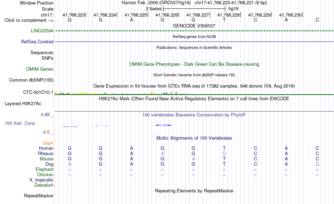Click the Scale row label
The width and height of the screenshot is (334, 204).
coord(48,9)
